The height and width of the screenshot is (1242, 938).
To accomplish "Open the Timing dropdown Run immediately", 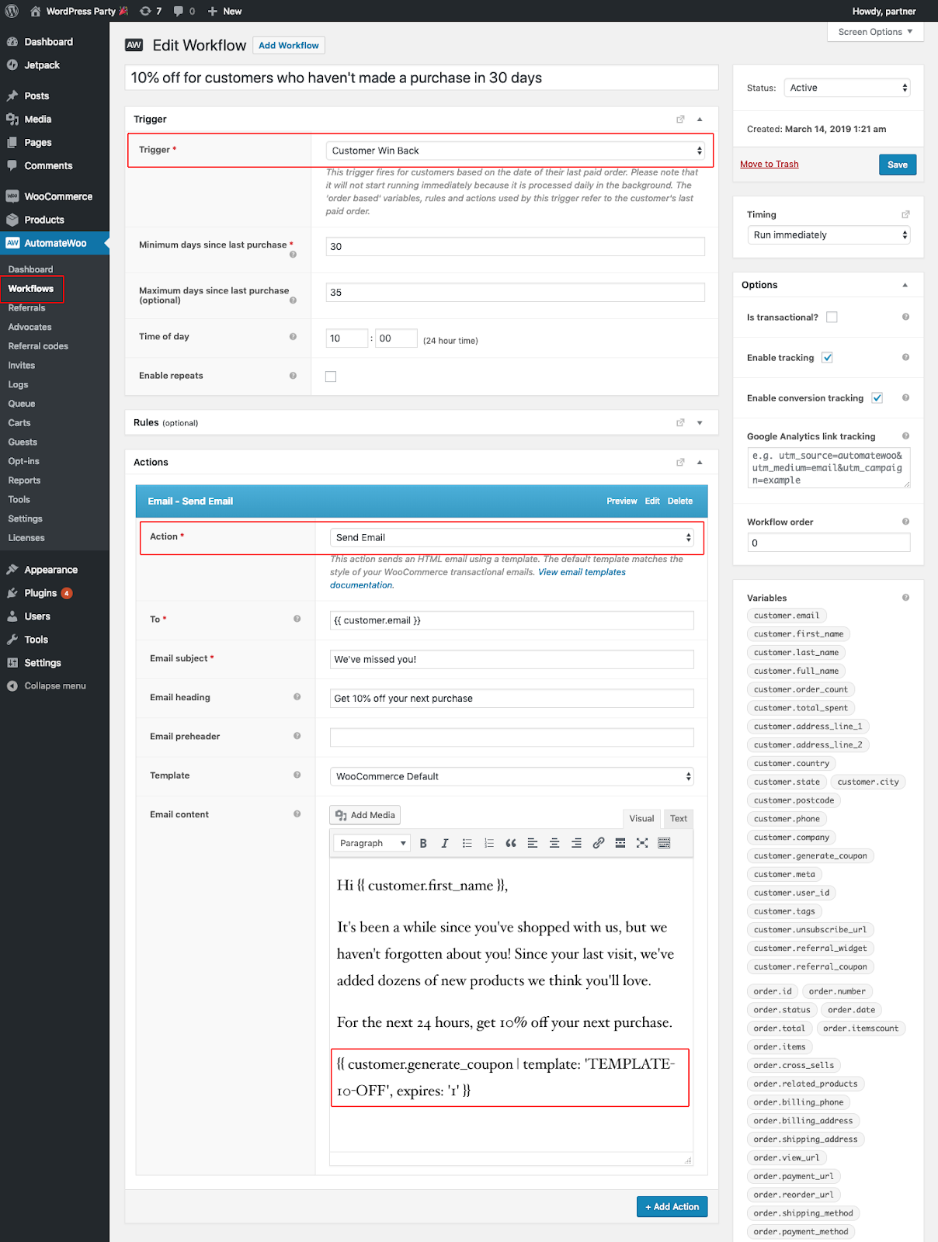I will click(829, 235).
